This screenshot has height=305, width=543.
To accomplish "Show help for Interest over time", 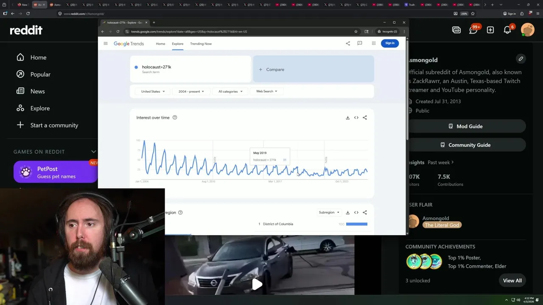I will coord(175,117).
